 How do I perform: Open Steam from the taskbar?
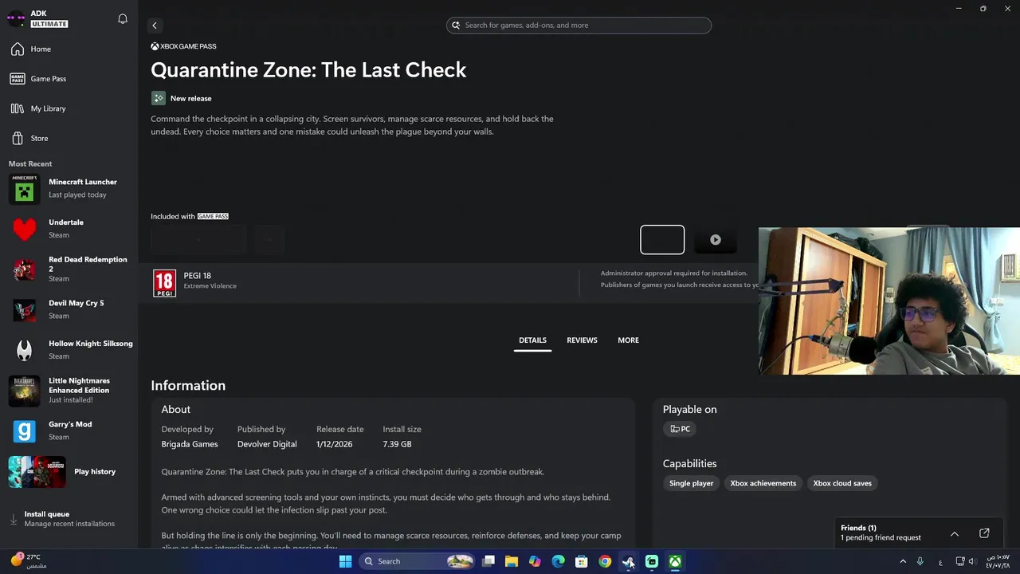(x=628, y=561)
